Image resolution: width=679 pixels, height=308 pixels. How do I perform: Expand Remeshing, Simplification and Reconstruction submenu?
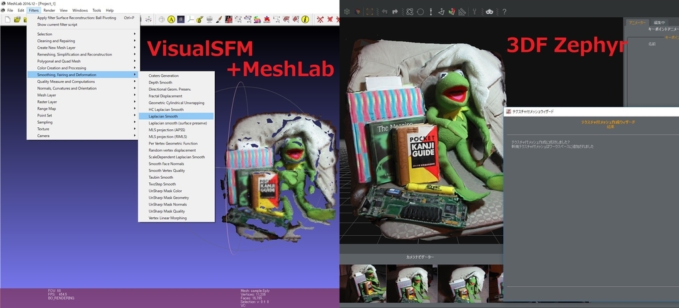click(x=82, y=54)
